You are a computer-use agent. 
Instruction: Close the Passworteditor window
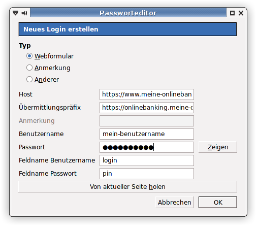241,13
